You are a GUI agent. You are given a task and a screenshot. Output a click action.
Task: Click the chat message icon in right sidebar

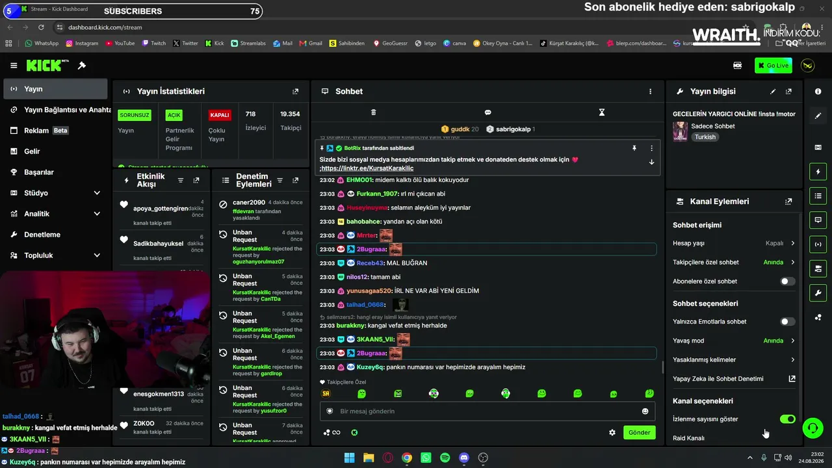[x=818, y=220]
